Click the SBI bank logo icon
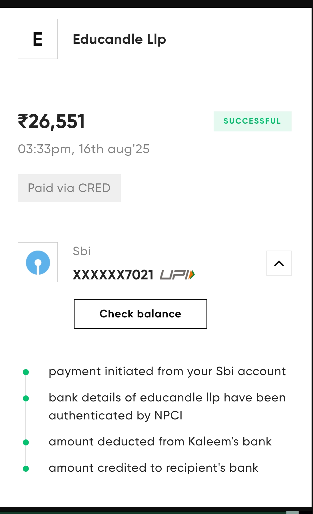This screenshot has height=514, width=313. tap(38, 262)
